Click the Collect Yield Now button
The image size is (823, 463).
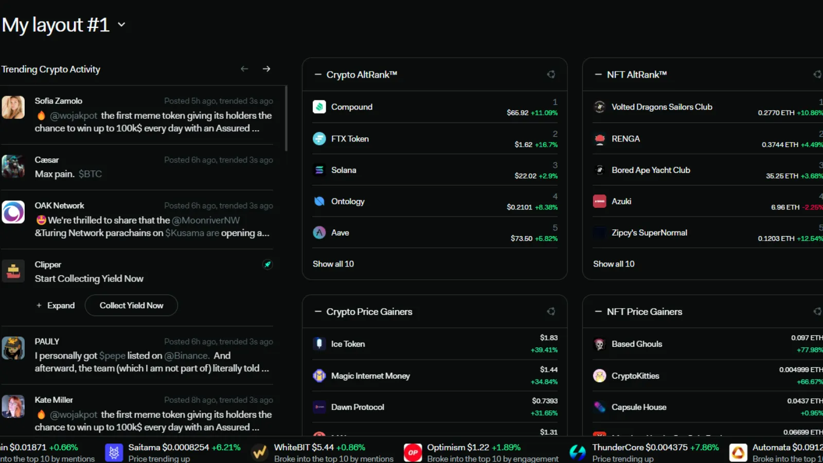[131, 305]
